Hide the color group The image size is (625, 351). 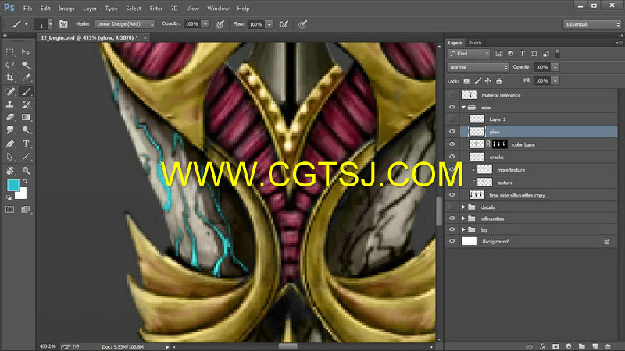pyautogui.click(x=452, y=107)
